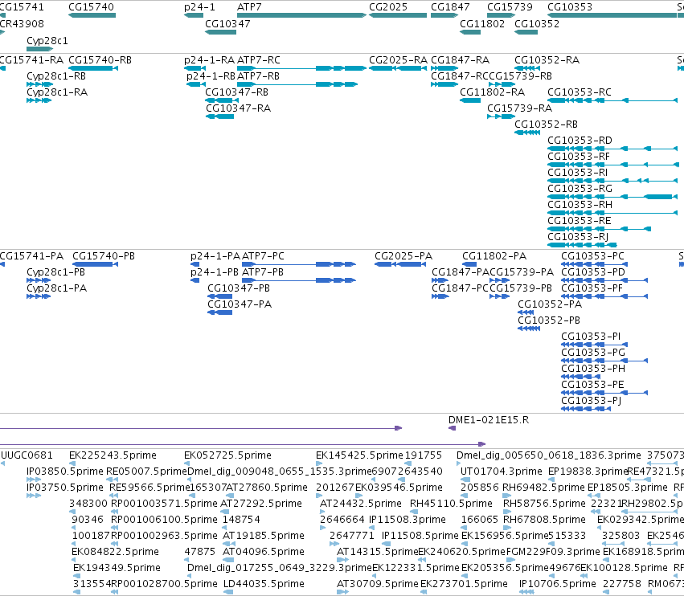Viewport: 684px width, 596px height.
Task: Open the UT01704.3prime EST label
Action: [x=502, y=471]
